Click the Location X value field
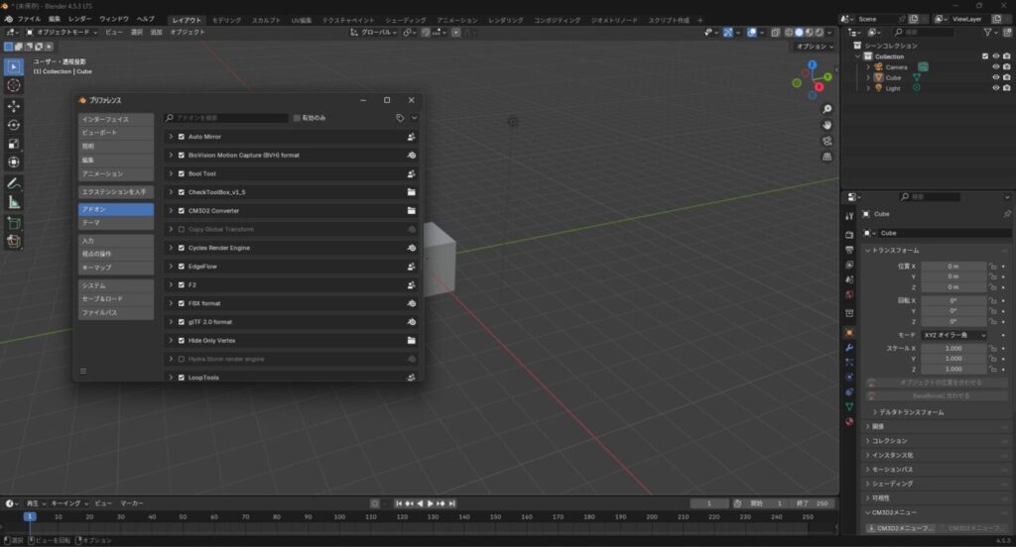This screenshot has width=1016, height=547. pyautogui.click(x=953, y=266)
